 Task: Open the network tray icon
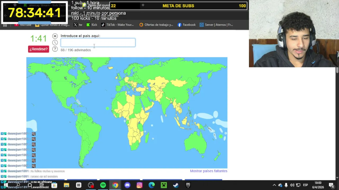(x=298, y=185)
